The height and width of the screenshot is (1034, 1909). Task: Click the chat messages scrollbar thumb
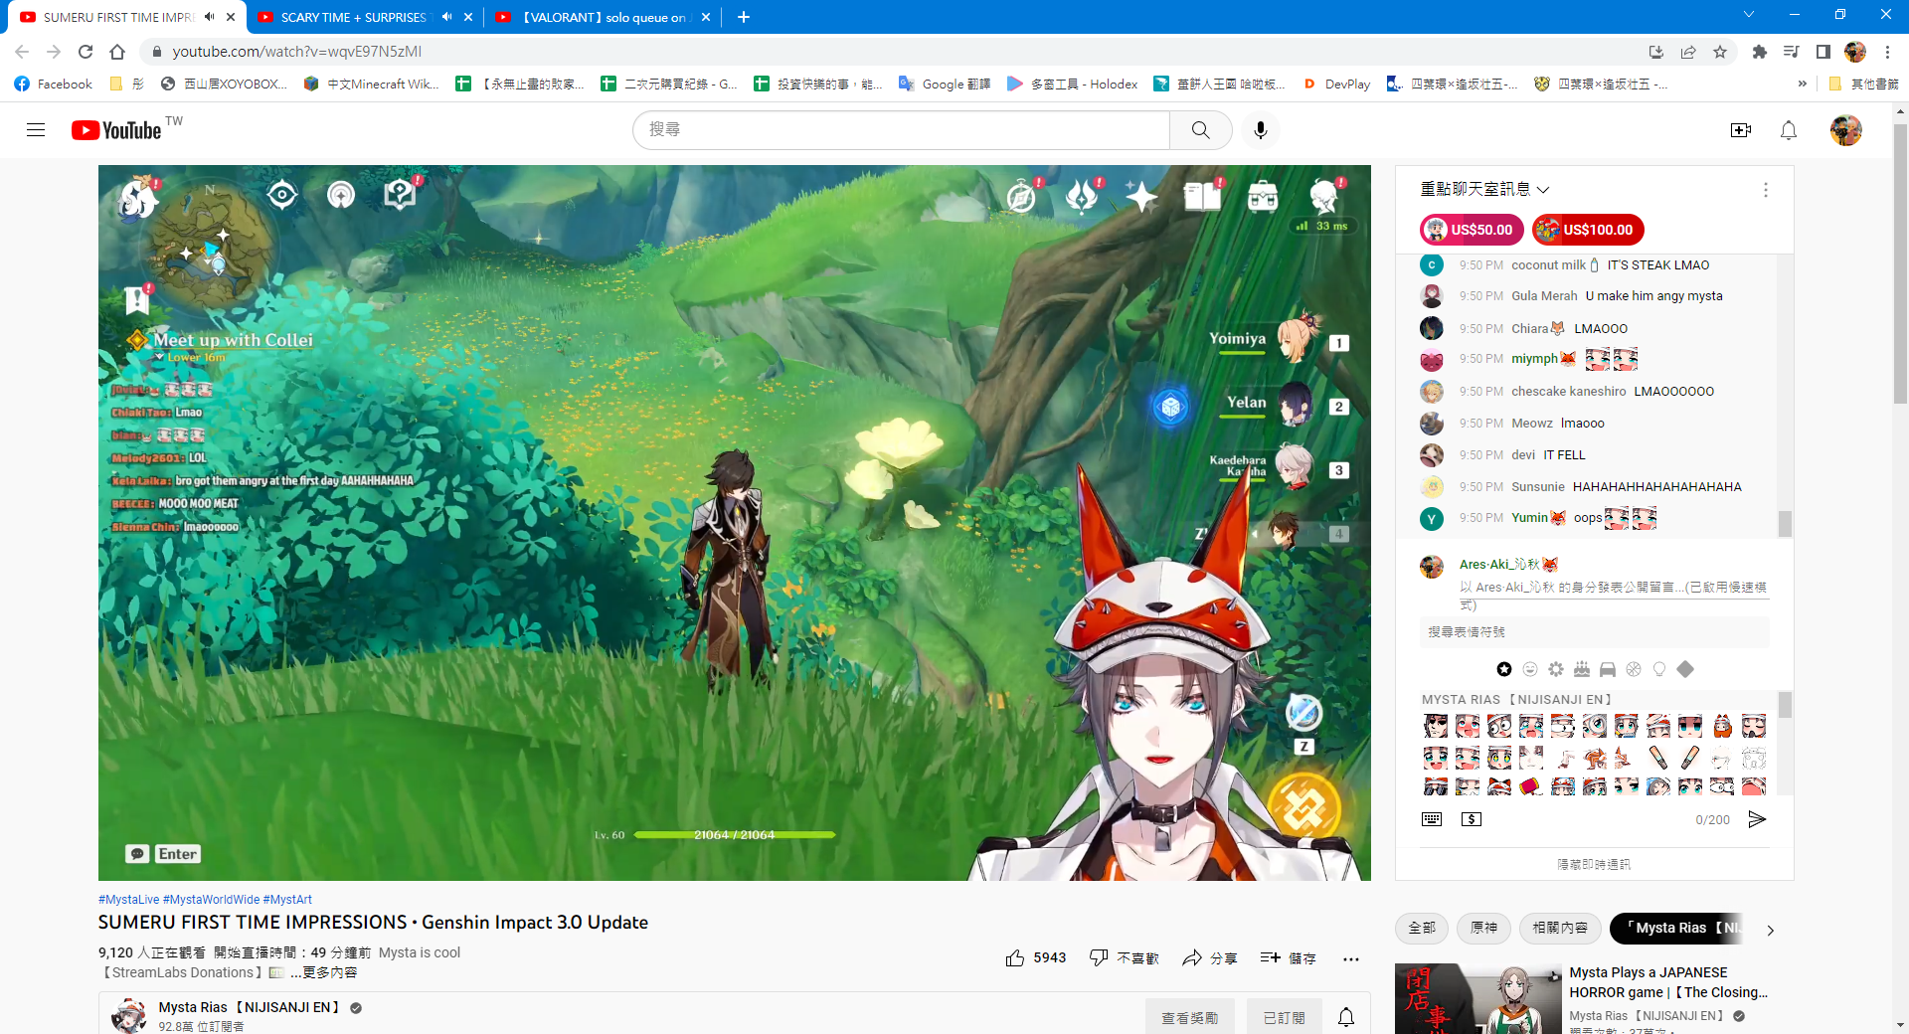[x=1785, y=524]
